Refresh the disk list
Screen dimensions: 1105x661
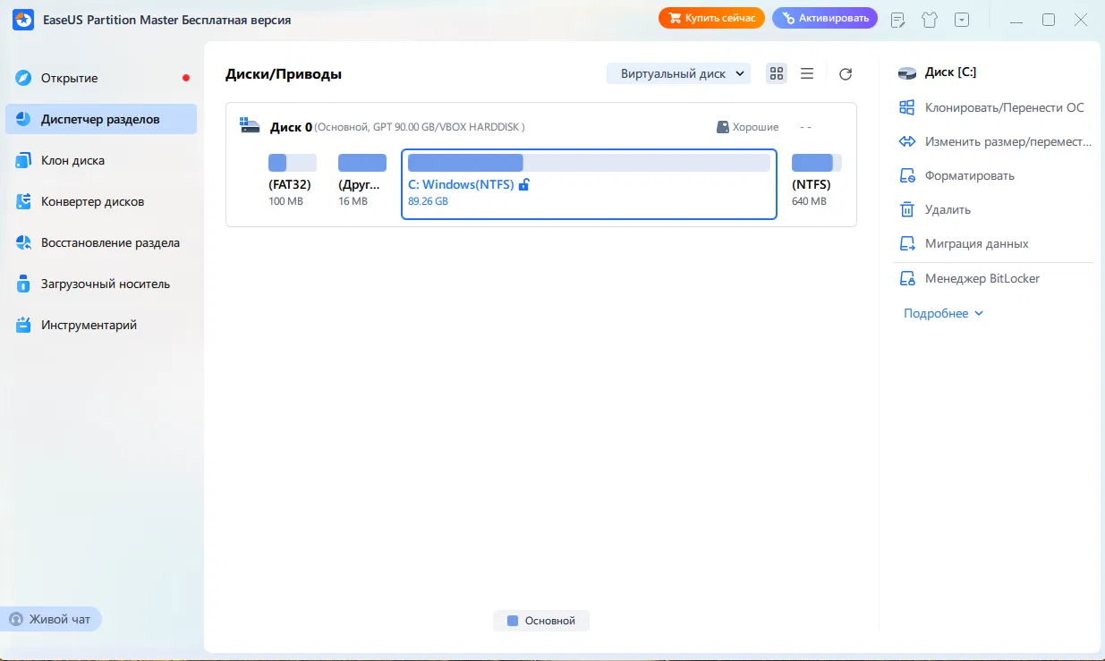point(846,74)
